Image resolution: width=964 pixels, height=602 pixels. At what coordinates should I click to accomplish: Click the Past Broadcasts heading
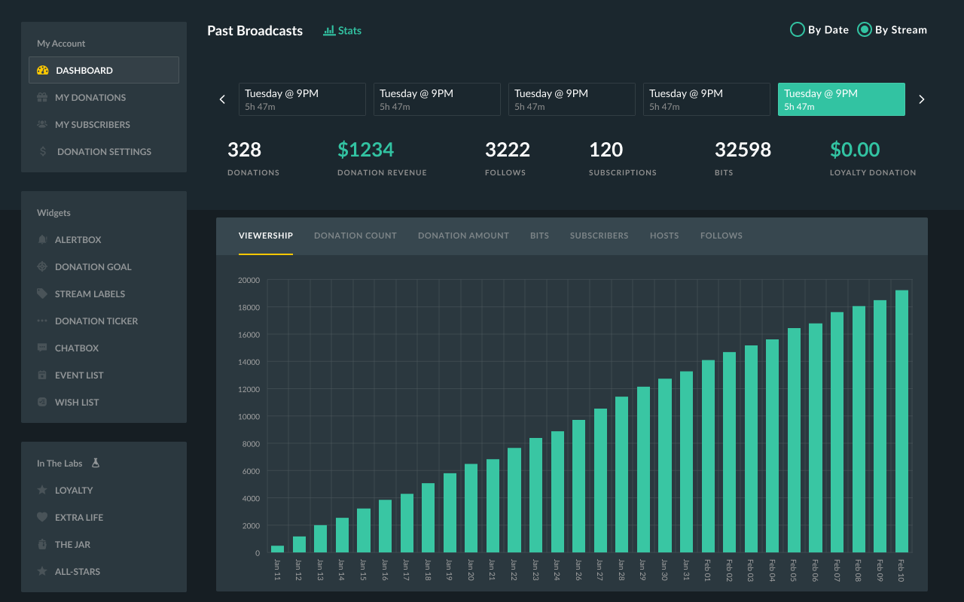click(x=255, y=31)
